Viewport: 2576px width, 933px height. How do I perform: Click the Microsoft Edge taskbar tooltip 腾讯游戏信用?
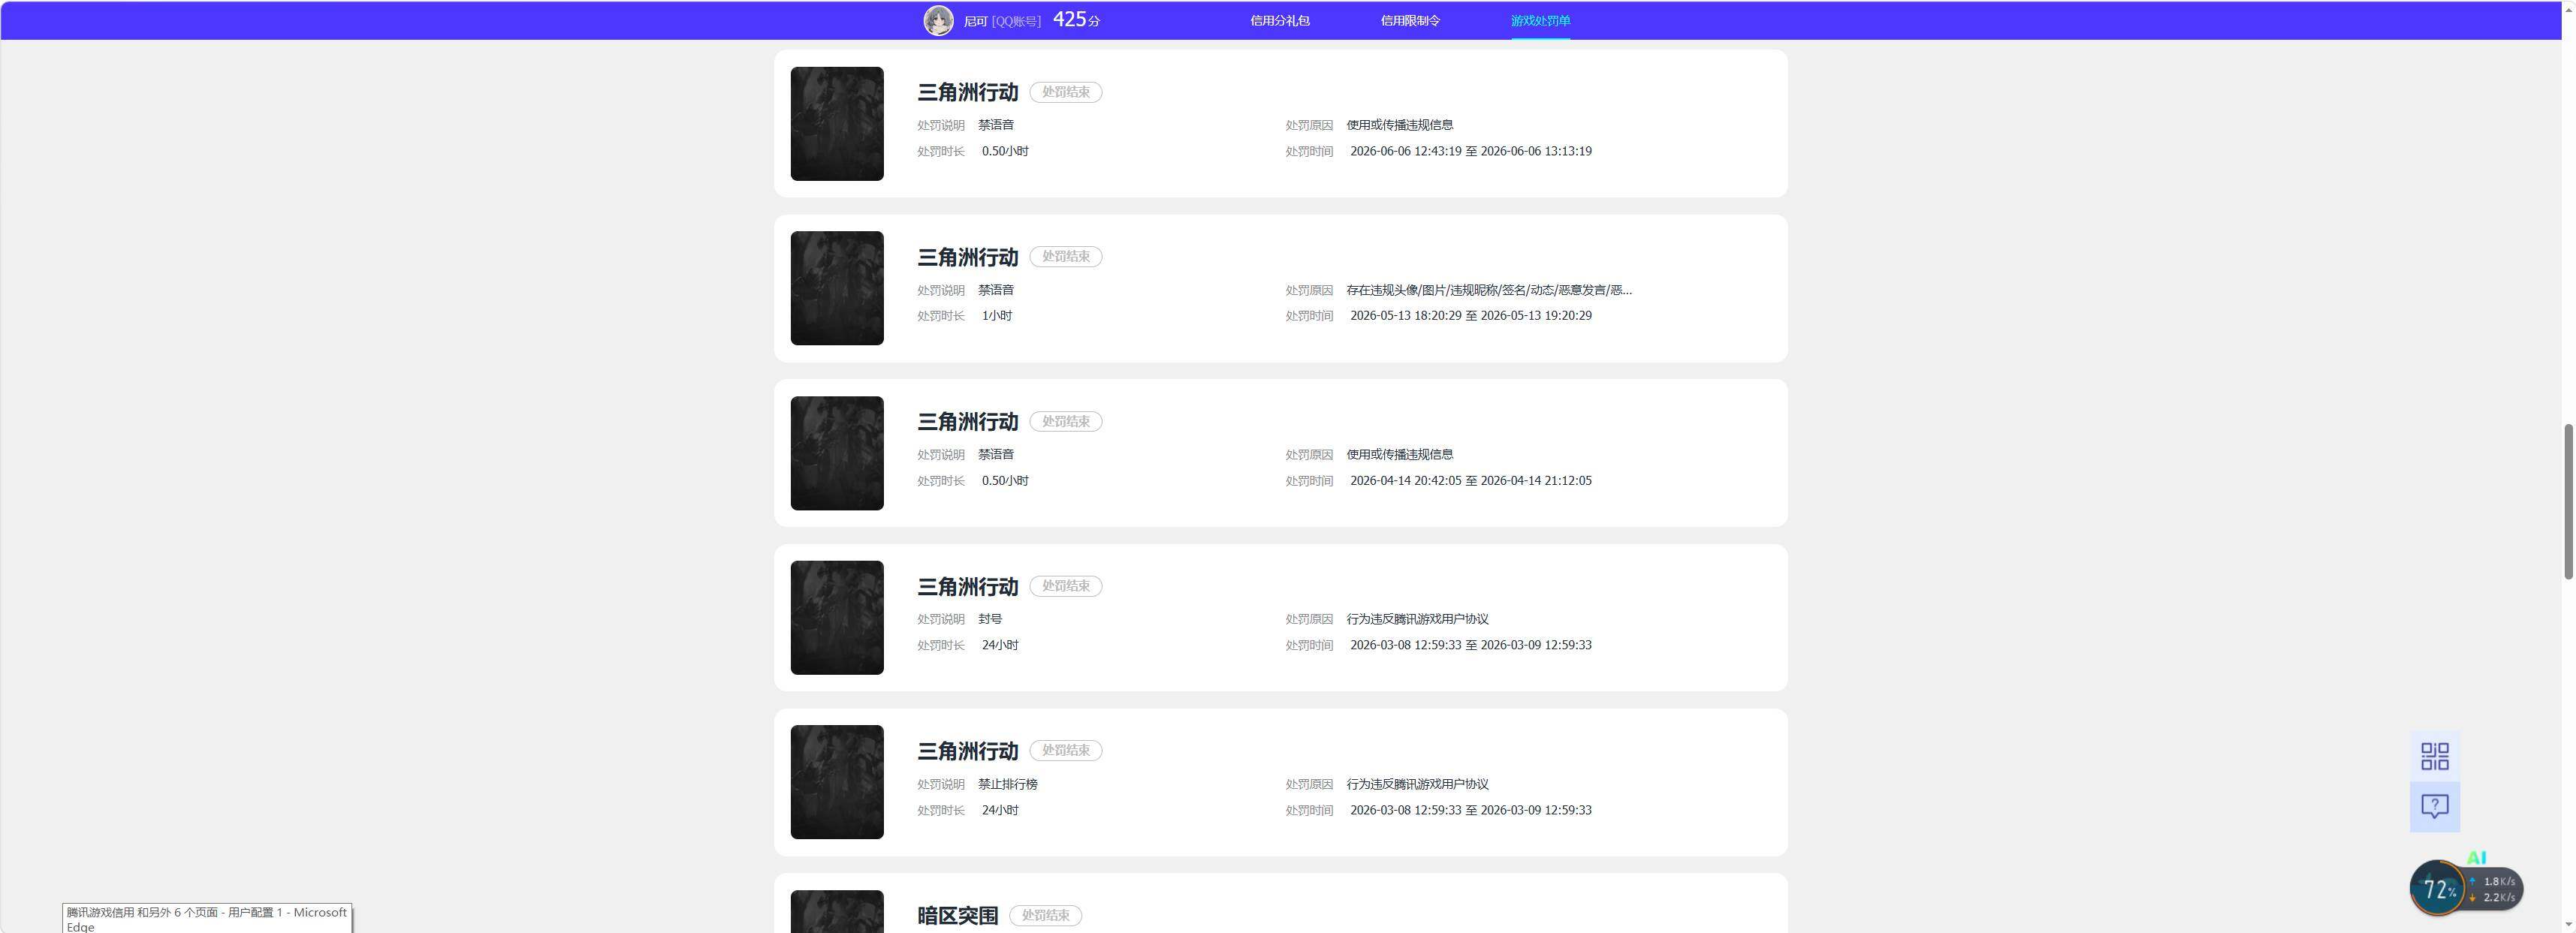pos(207,919)
